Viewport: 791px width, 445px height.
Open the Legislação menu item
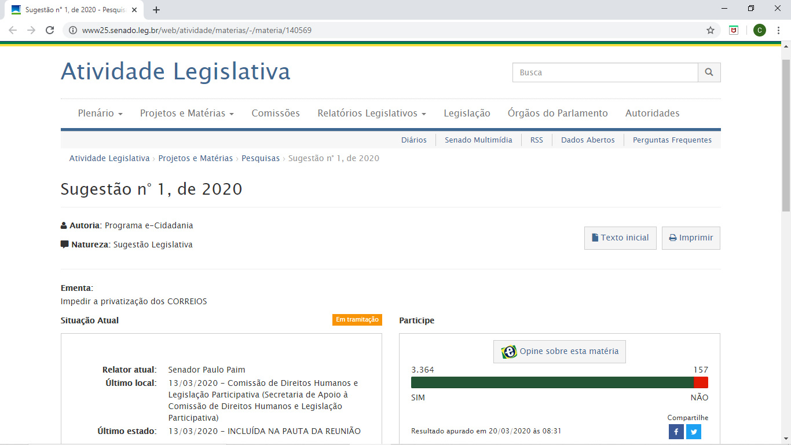pos(467,114)
